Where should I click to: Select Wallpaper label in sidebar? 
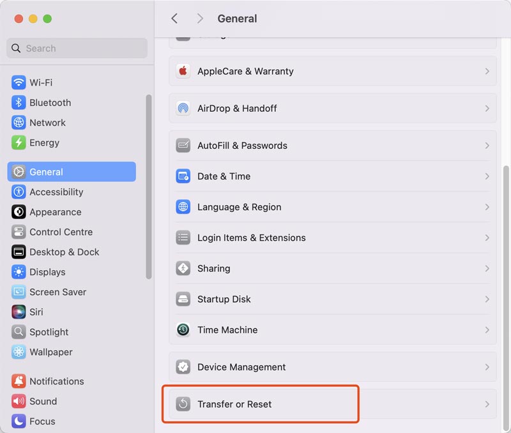coord(51,352)
